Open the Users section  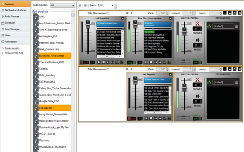pos(15,36)
